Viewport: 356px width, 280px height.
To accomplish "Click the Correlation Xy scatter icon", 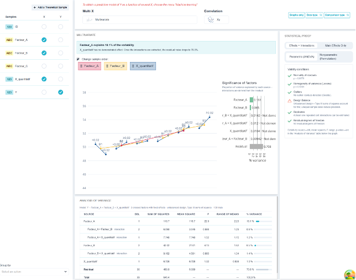I will (211, 20).
